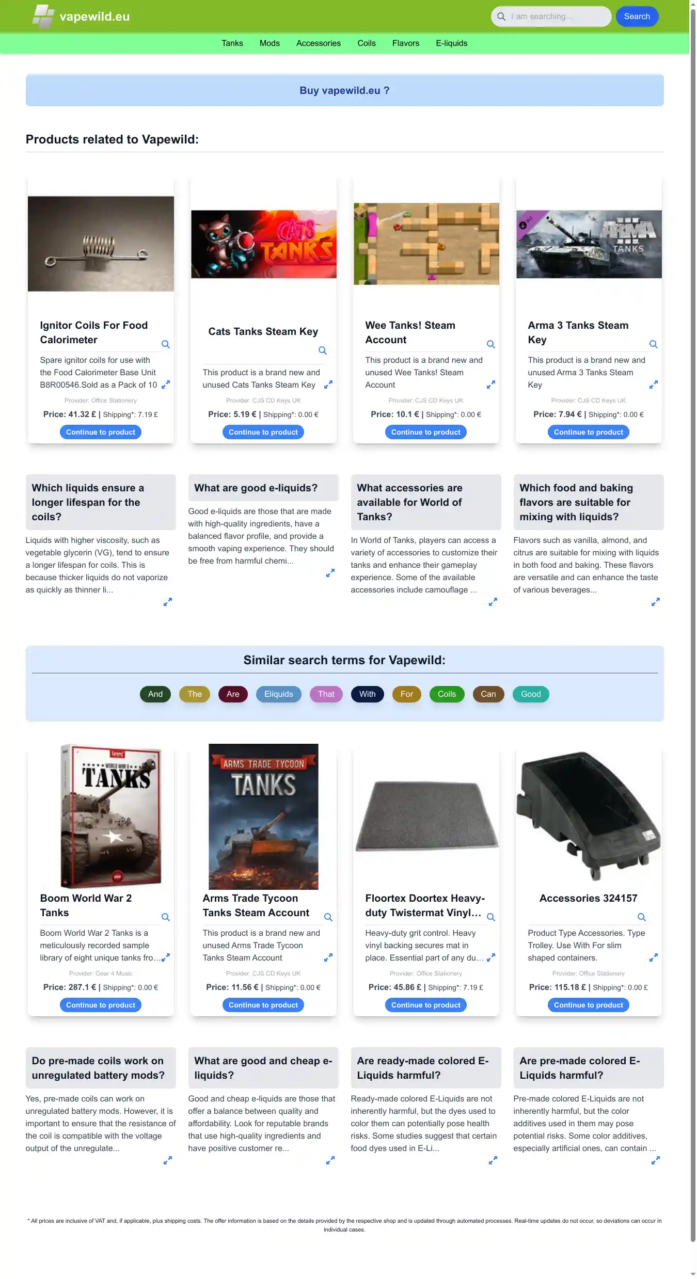The image size is (697, 1279).
Task: Continue to product for Arms Trade Tycoon Tanks
Action: pyautogui.click(x=263, y=1005)
